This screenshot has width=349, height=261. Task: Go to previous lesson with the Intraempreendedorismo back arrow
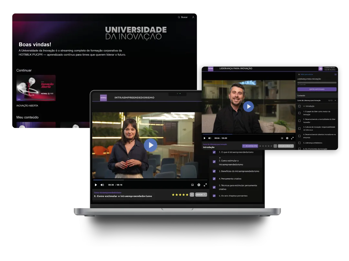(x=192, y=195)
